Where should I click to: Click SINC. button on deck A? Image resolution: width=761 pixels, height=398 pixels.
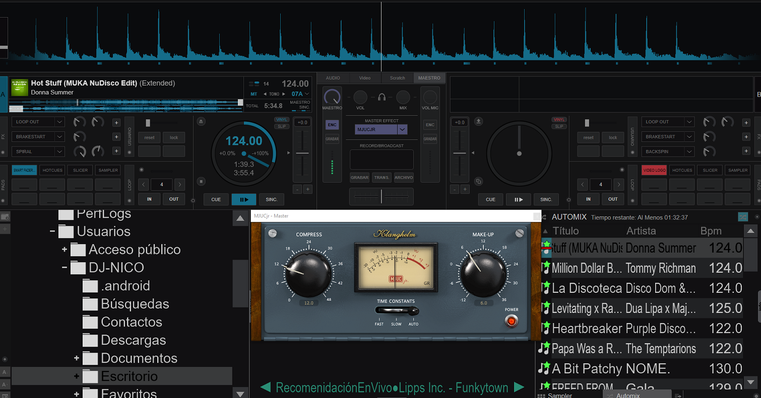pos(272,199)
